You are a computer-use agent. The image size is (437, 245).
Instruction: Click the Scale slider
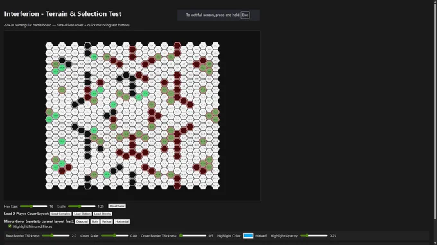pos(82,207)
